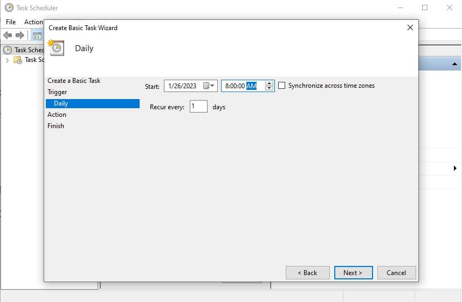Increase start time with up spinner
The image size is (462, 302).
(269, 83)
